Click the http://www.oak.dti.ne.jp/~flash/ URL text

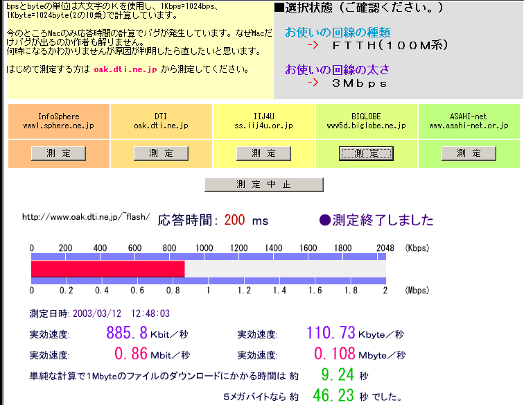click(86, 216)
